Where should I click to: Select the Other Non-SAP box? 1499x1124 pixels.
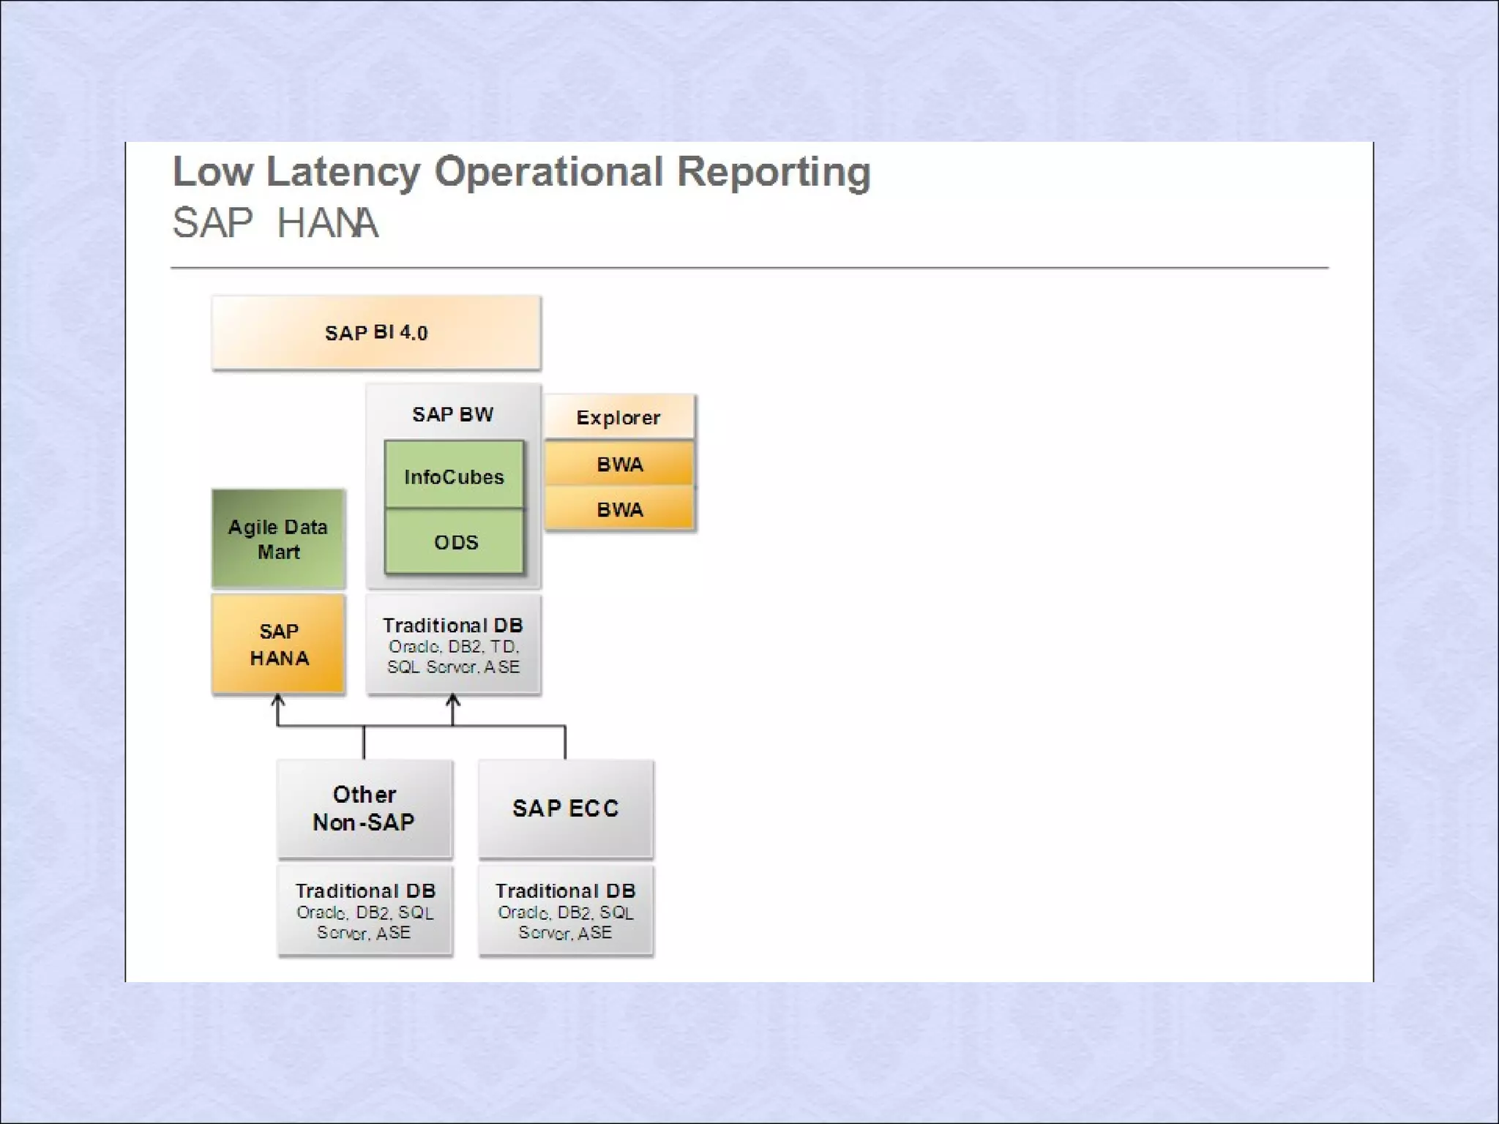pyautogui.click(x=365, y=808)
